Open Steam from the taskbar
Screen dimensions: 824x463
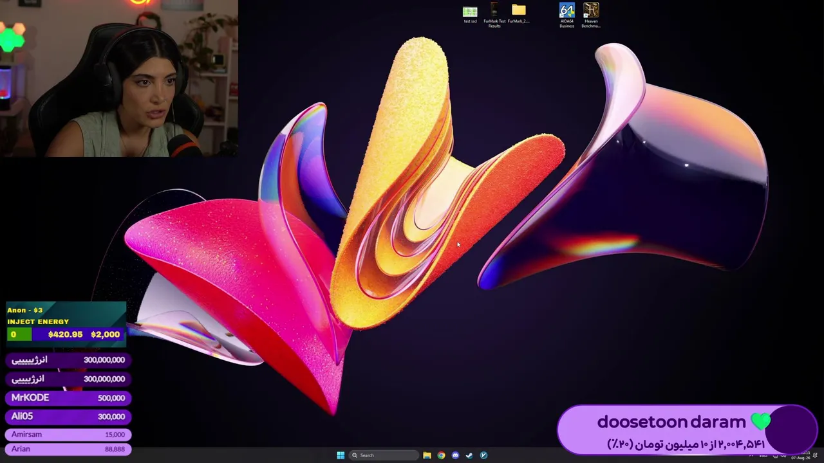(469, 455)
